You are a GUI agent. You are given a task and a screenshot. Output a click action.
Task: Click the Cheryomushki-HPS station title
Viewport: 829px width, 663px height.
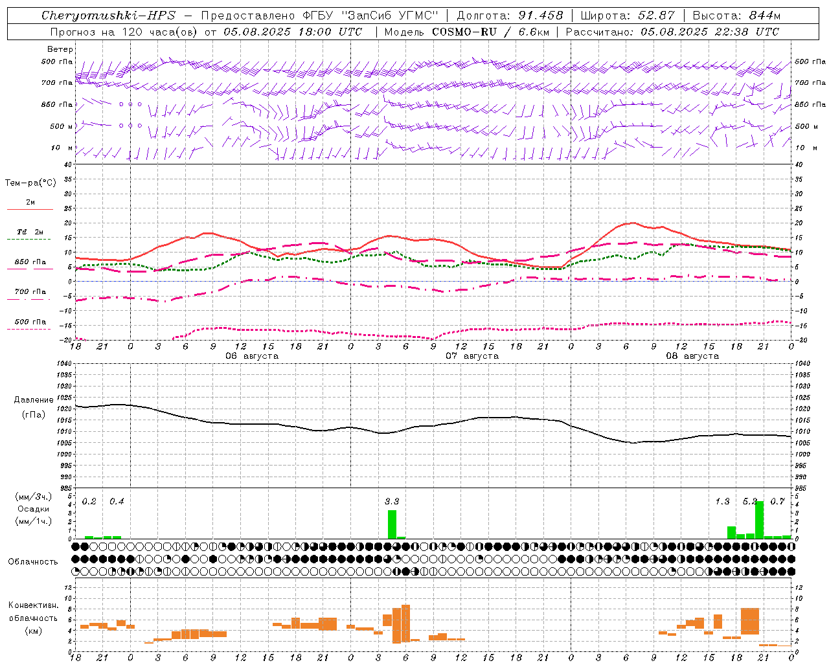[108, 16]
